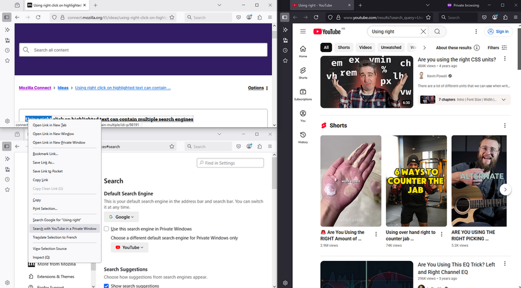Open extensions icon in Mozilla Connect window
This screenshot has width=521, height=288.
tap(259, 17)
